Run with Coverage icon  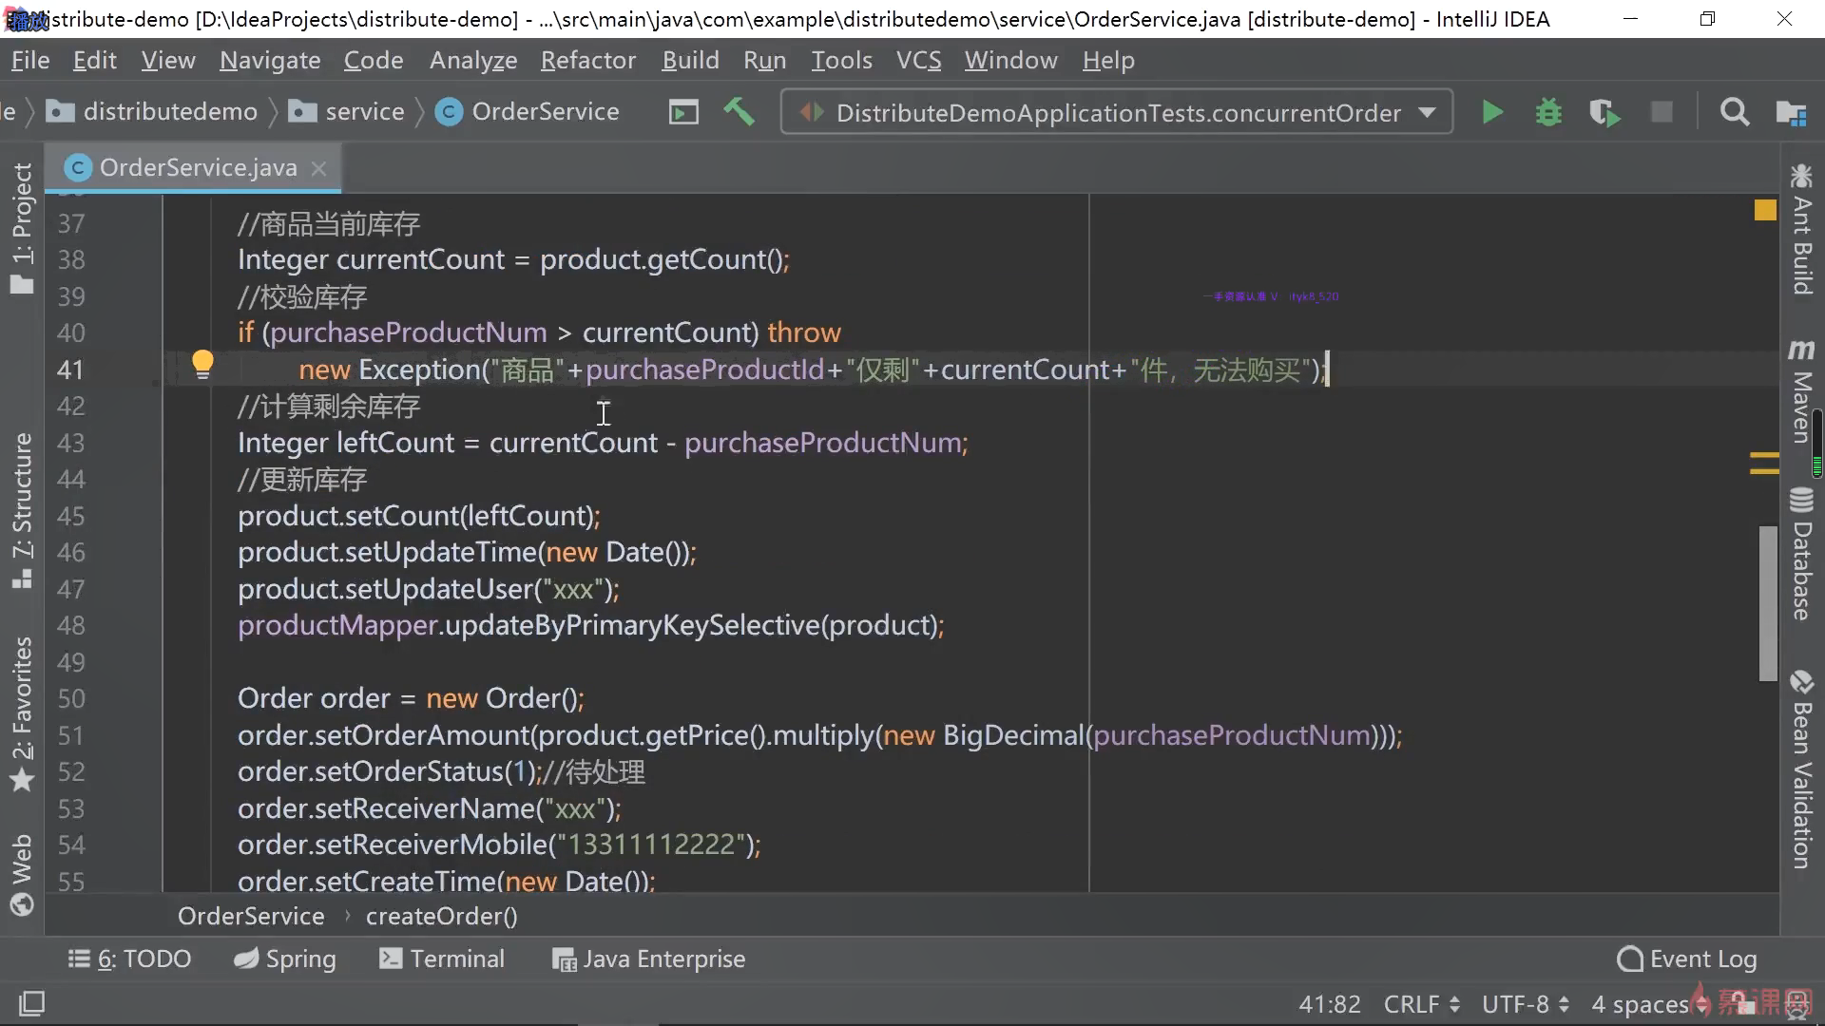pyautogui.click(x=1604, y=113)
